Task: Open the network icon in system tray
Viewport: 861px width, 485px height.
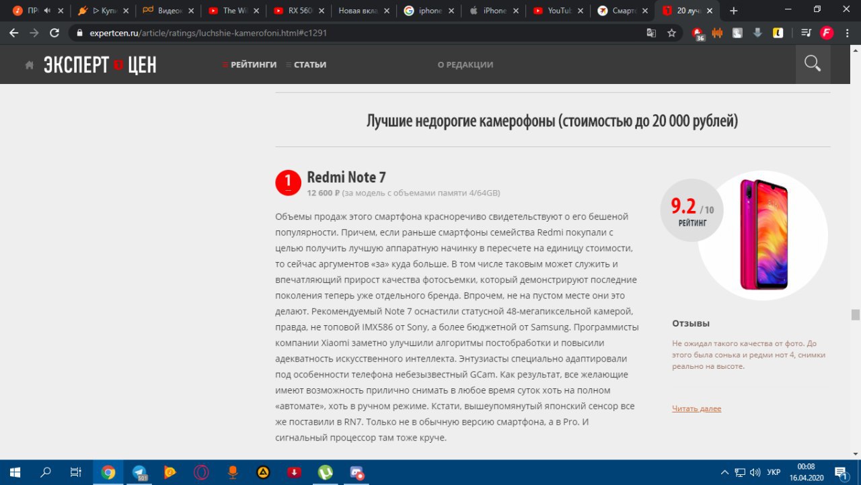Action: coord(740,472)
